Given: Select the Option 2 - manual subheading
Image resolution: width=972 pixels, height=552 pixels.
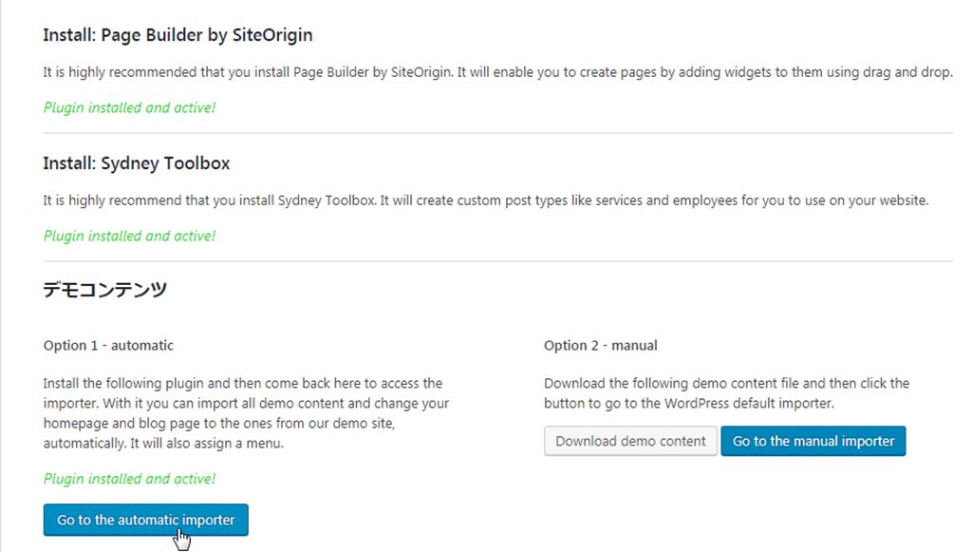Looking at the screenshot, I should click(601, 346).
